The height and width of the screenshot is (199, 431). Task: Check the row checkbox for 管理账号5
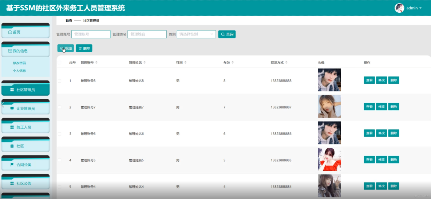click(x=59, y=160)
